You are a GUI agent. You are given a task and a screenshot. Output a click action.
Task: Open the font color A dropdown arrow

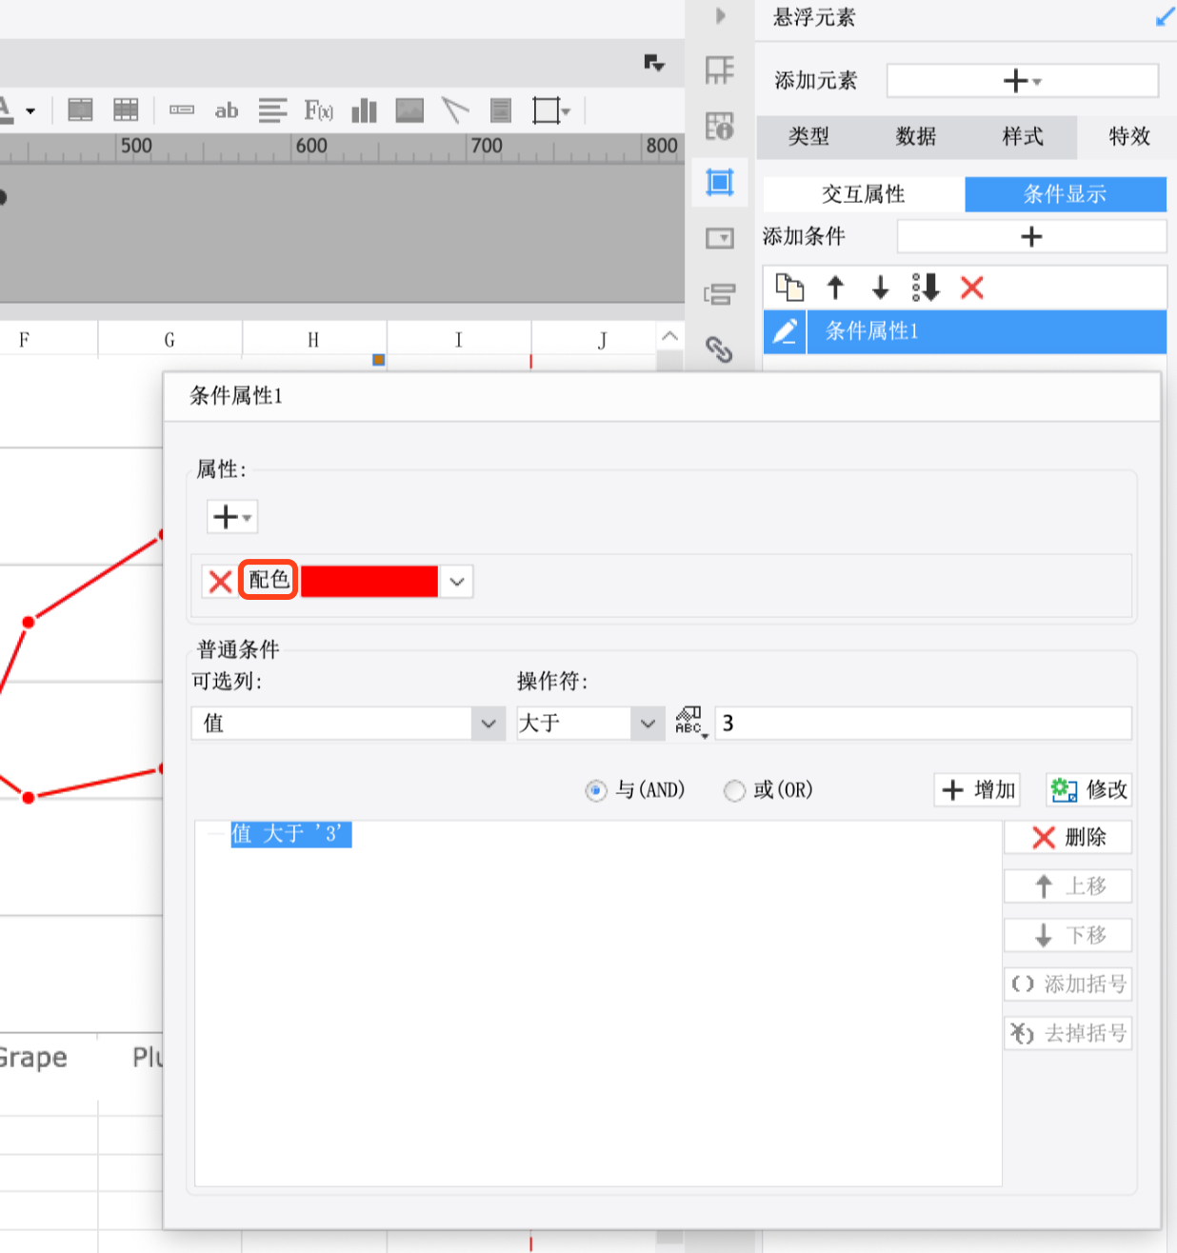(x=30, y=111)
